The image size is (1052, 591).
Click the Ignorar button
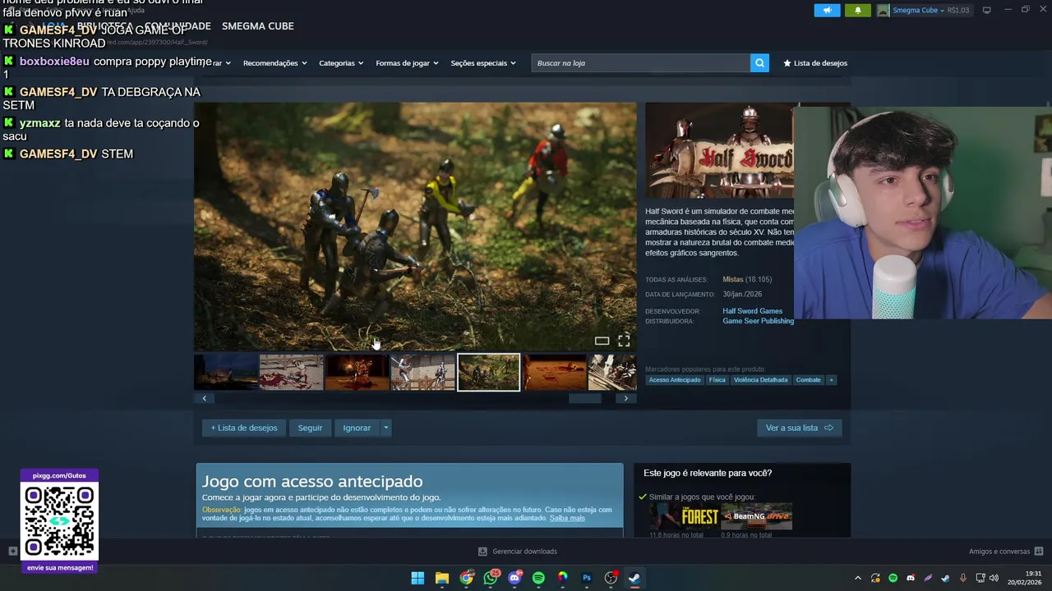click(357, 428)
